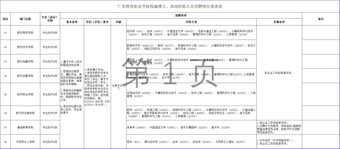Select the 数字技术学院 cell
The height and width of the screenshot is (149, 340).
(x=25, y=47)
